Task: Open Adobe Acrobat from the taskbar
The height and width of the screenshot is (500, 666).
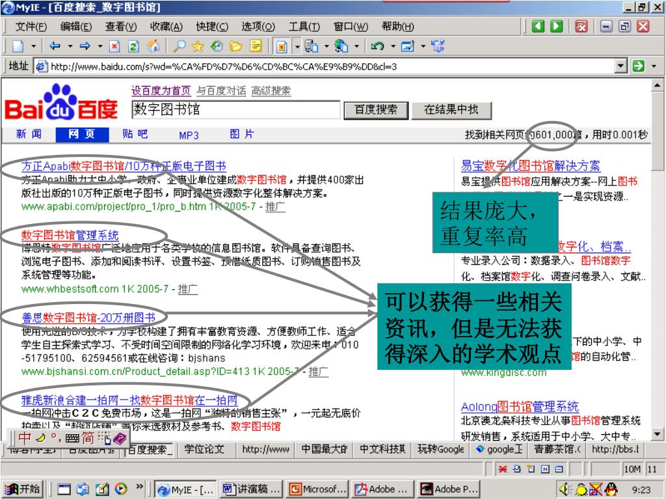Action: 382,490
